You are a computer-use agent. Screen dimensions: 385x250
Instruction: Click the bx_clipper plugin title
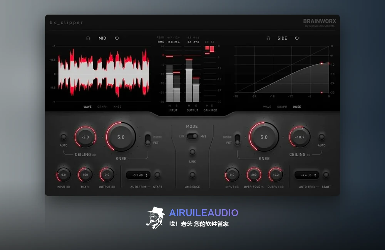point(66,23)
